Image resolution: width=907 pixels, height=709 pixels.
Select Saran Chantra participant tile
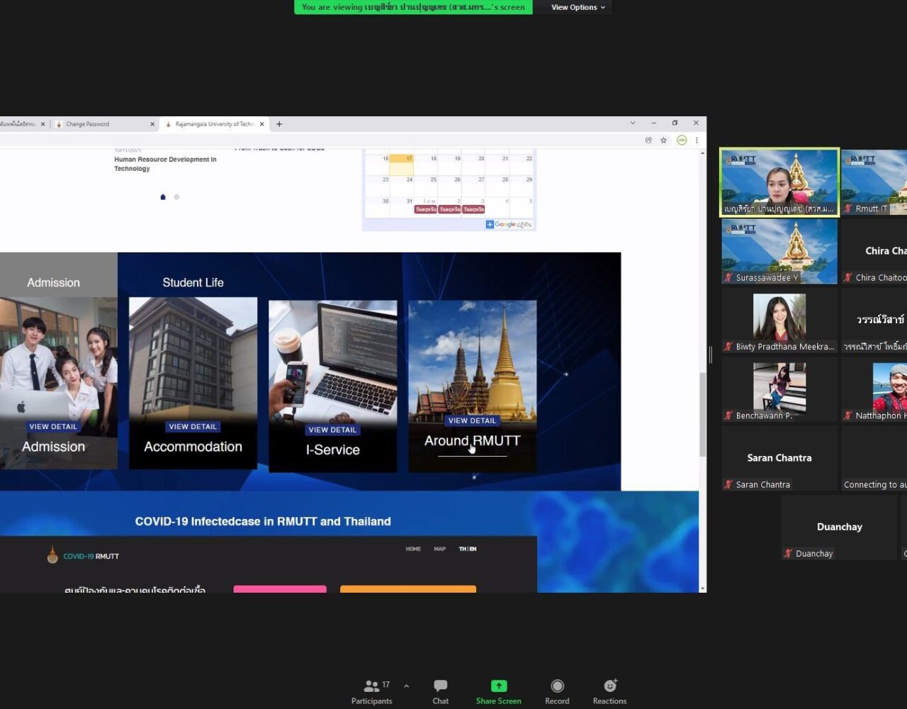pos(779,458)
